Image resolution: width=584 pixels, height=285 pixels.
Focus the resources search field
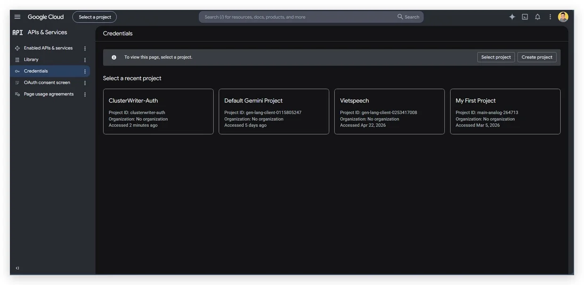(x=297, y=17)
